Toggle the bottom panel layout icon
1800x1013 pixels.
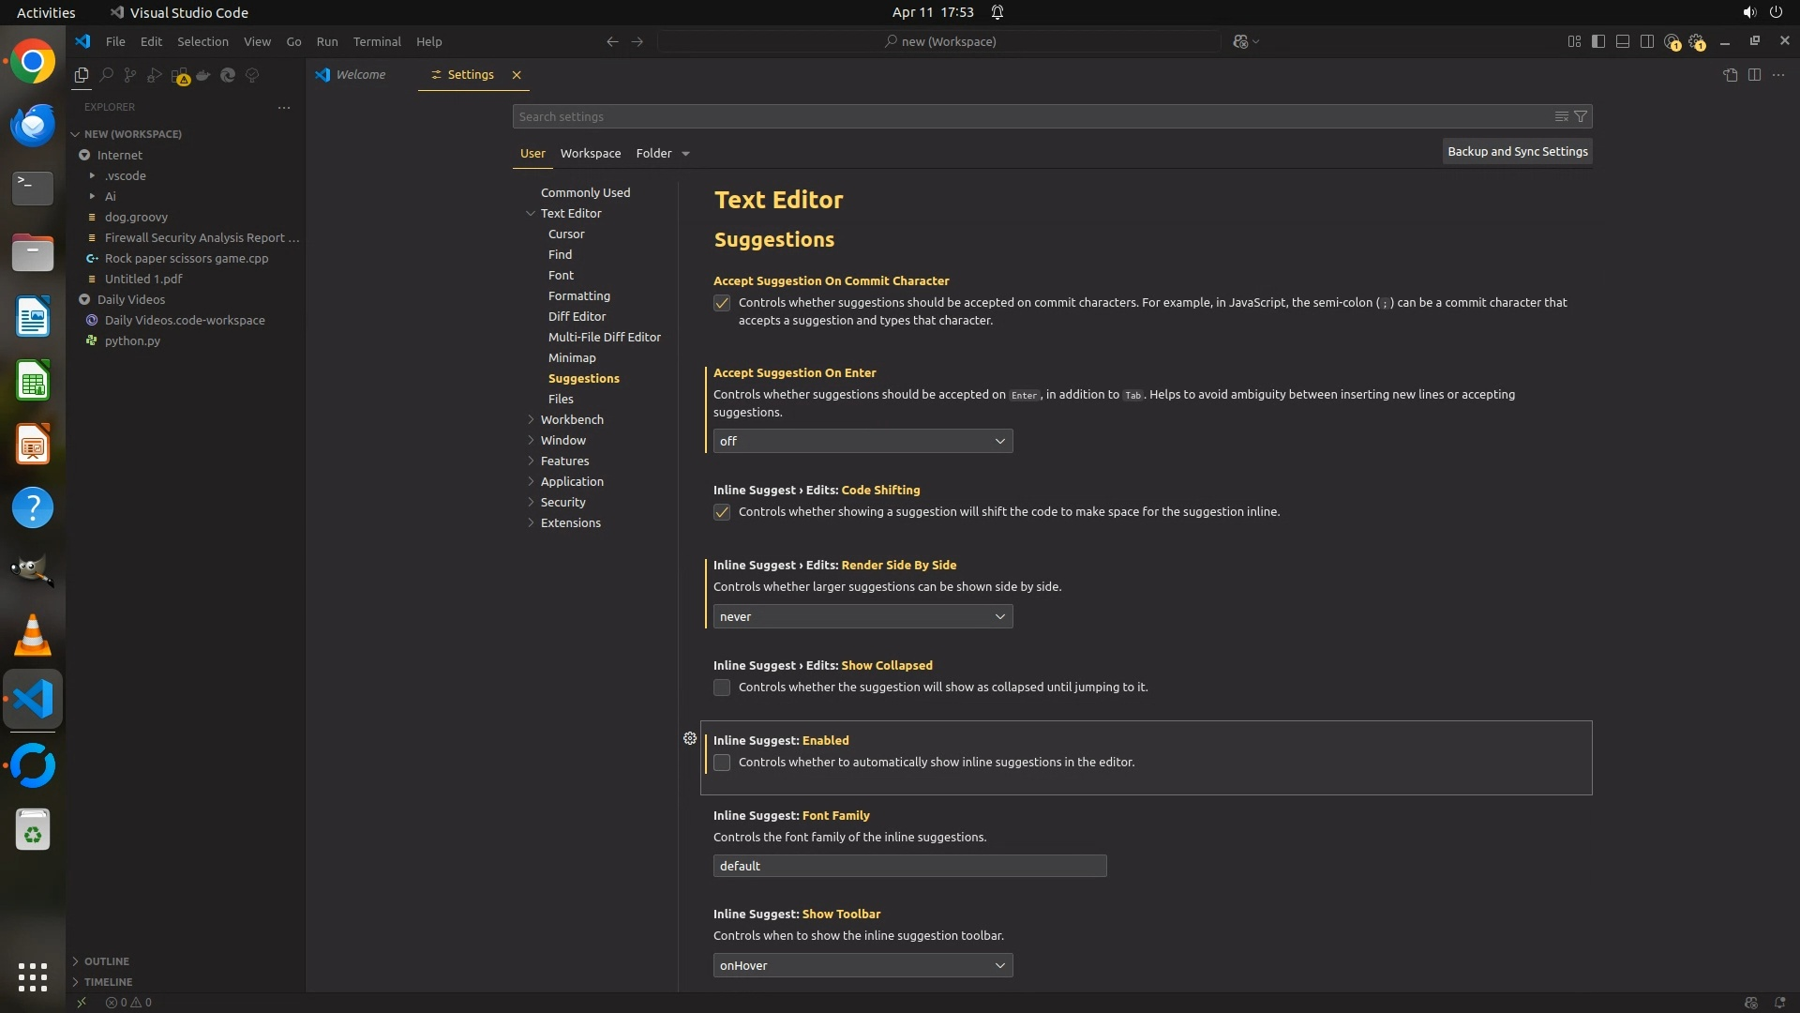point(1622,41)
